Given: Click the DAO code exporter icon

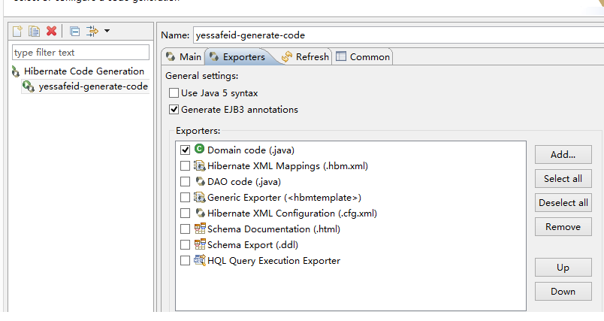Looking at the screenshot, I should coord(200,180).
